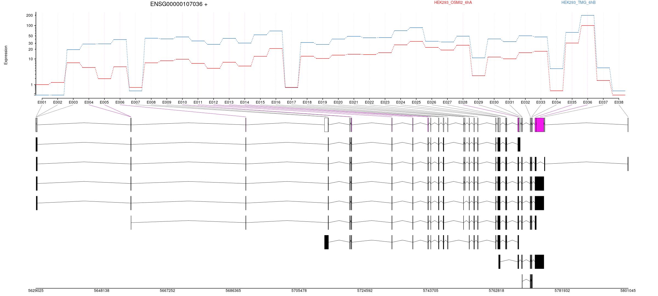Click genomic coordinate 5629025
Viewport: 658px width, 296px height.
pos(36,291)
